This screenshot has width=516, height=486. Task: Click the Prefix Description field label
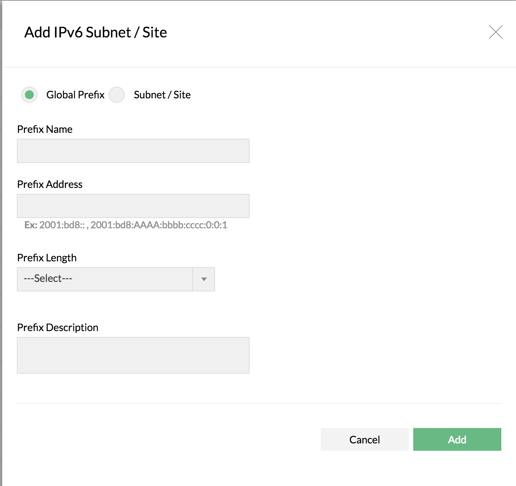click(x=58, y=327)
